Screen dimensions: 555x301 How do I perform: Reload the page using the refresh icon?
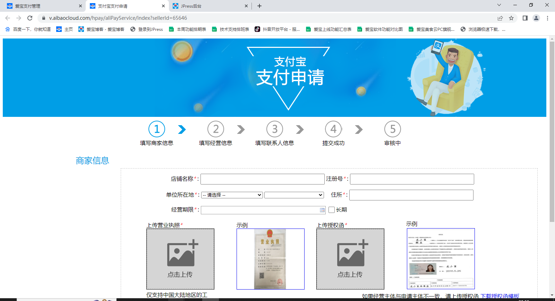click(30, 18)
